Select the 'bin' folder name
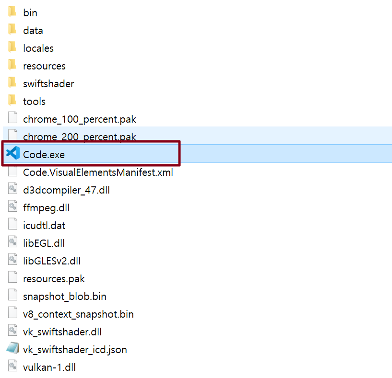Screen dimensions: 392x378 pyautogui.click(x=30, y=13)
